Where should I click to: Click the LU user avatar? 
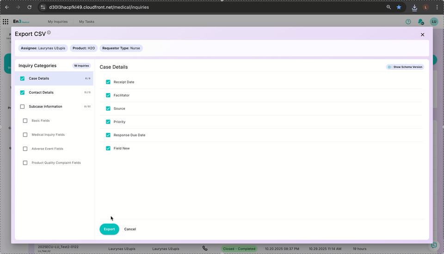434,22
